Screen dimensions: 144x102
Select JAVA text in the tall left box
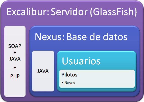click(15, 59)
